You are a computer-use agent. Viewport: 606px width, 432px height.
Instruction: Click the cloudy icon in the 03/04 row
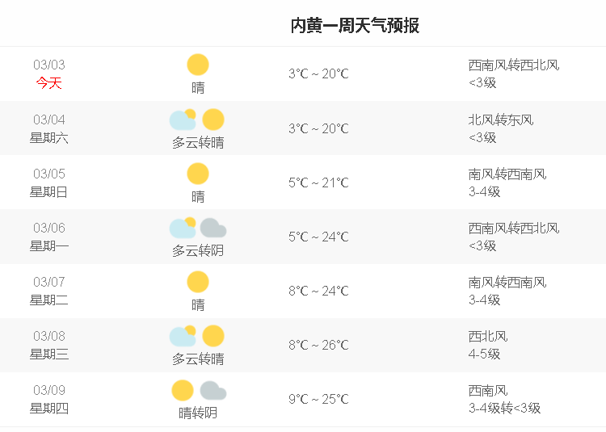(183, 120)
